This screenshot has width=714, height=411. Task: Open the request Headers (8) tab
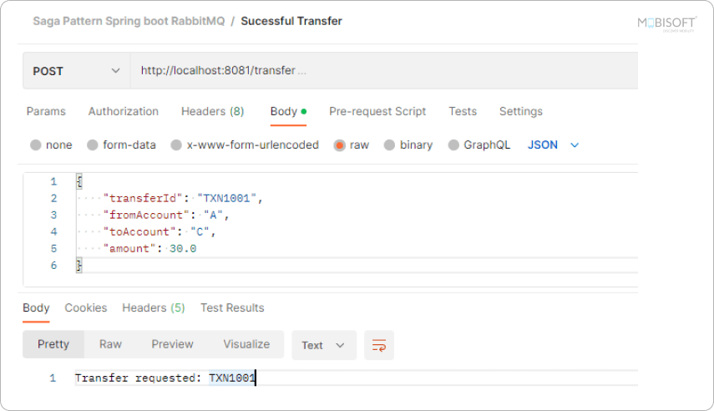click(x=213, y=112)
